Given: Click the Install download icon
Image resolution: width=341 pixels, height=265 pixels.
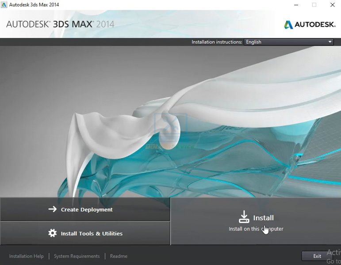Looking at the screenshot, I should (244, 216).
